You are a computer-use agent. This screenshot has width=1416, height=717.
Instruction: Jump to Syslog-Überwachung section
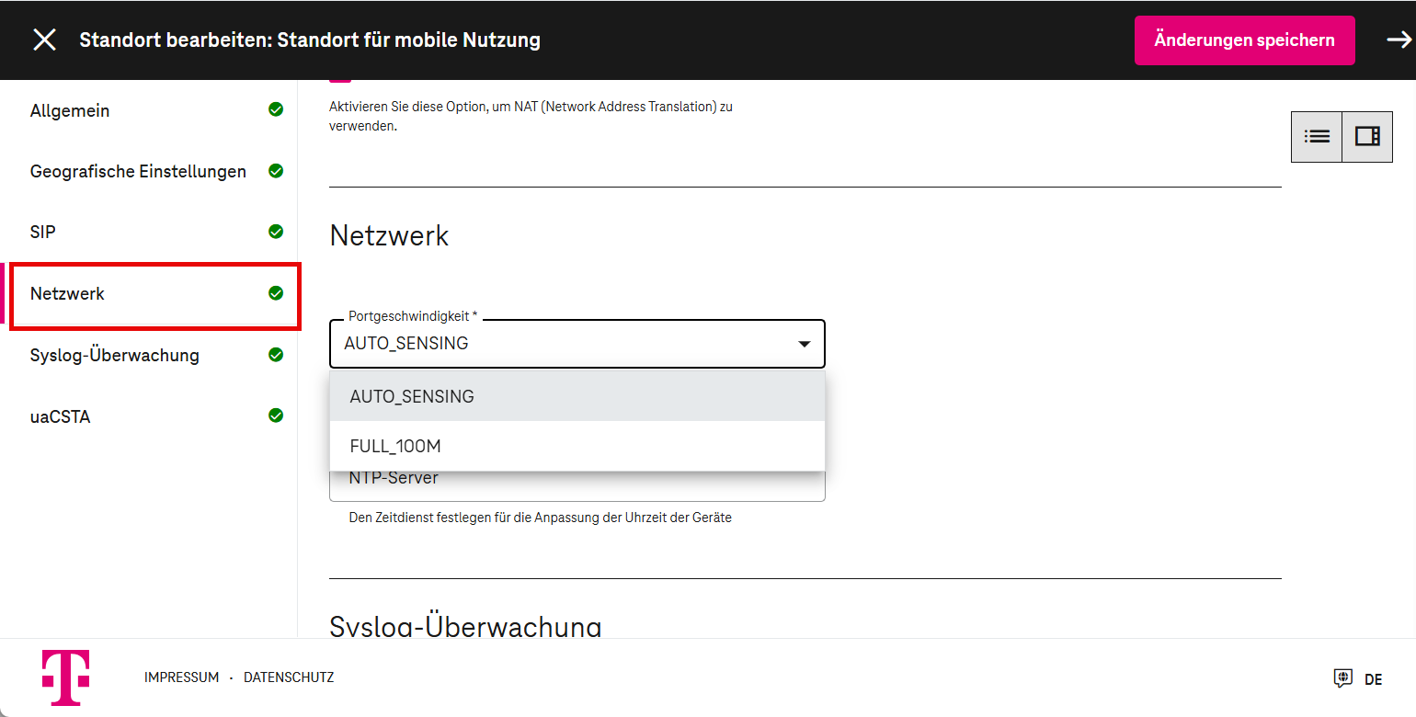click(x=114, y=356)
